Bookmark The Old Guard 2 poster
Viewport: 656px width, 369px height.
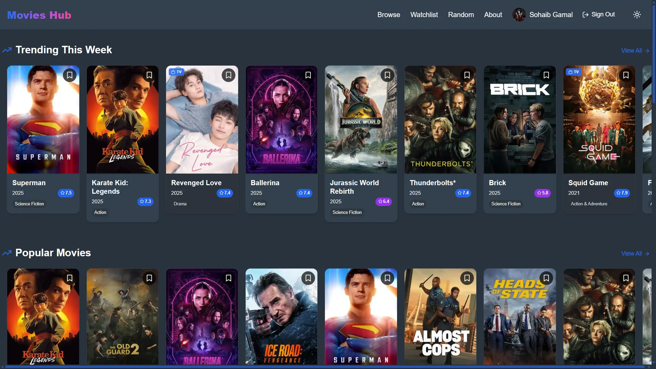(149, 278)
